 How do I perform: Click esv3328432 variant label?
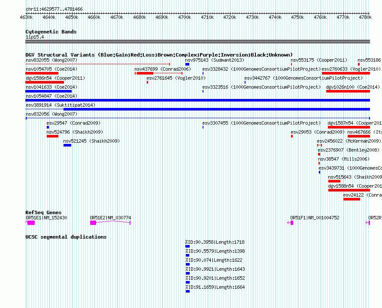pyautogui.click(x=261, y=69)
